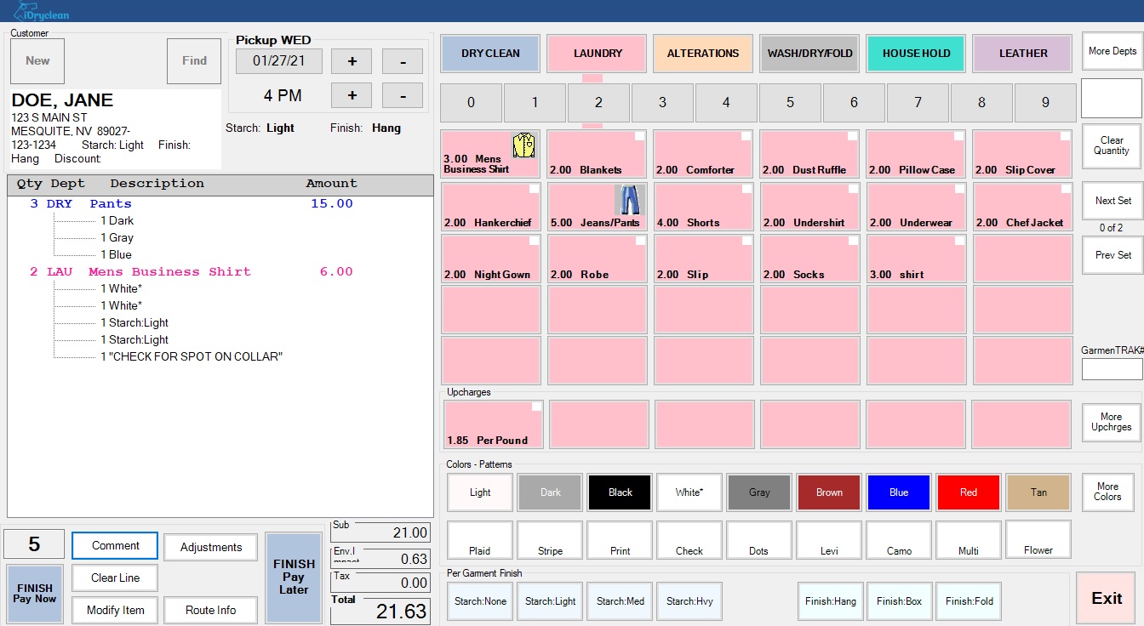Check the box on the Per Pound upcharge
This screenshot has width=1144, height=626.
coord(535,408)
